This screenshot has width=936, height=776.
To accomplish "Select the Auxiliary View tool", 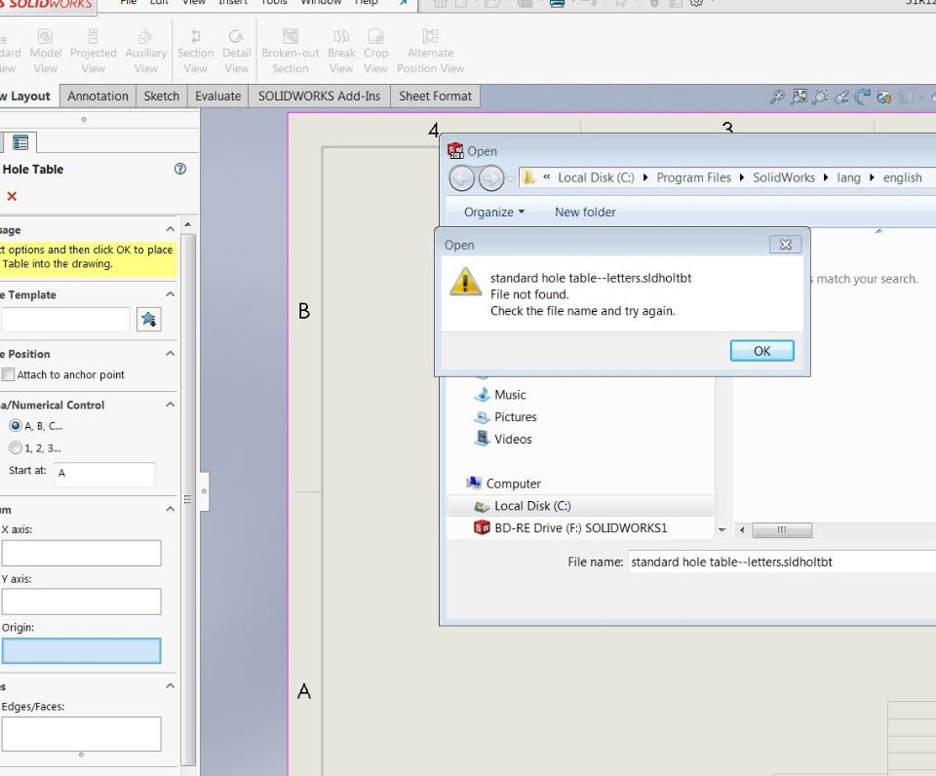I will [x=145, y=52].
